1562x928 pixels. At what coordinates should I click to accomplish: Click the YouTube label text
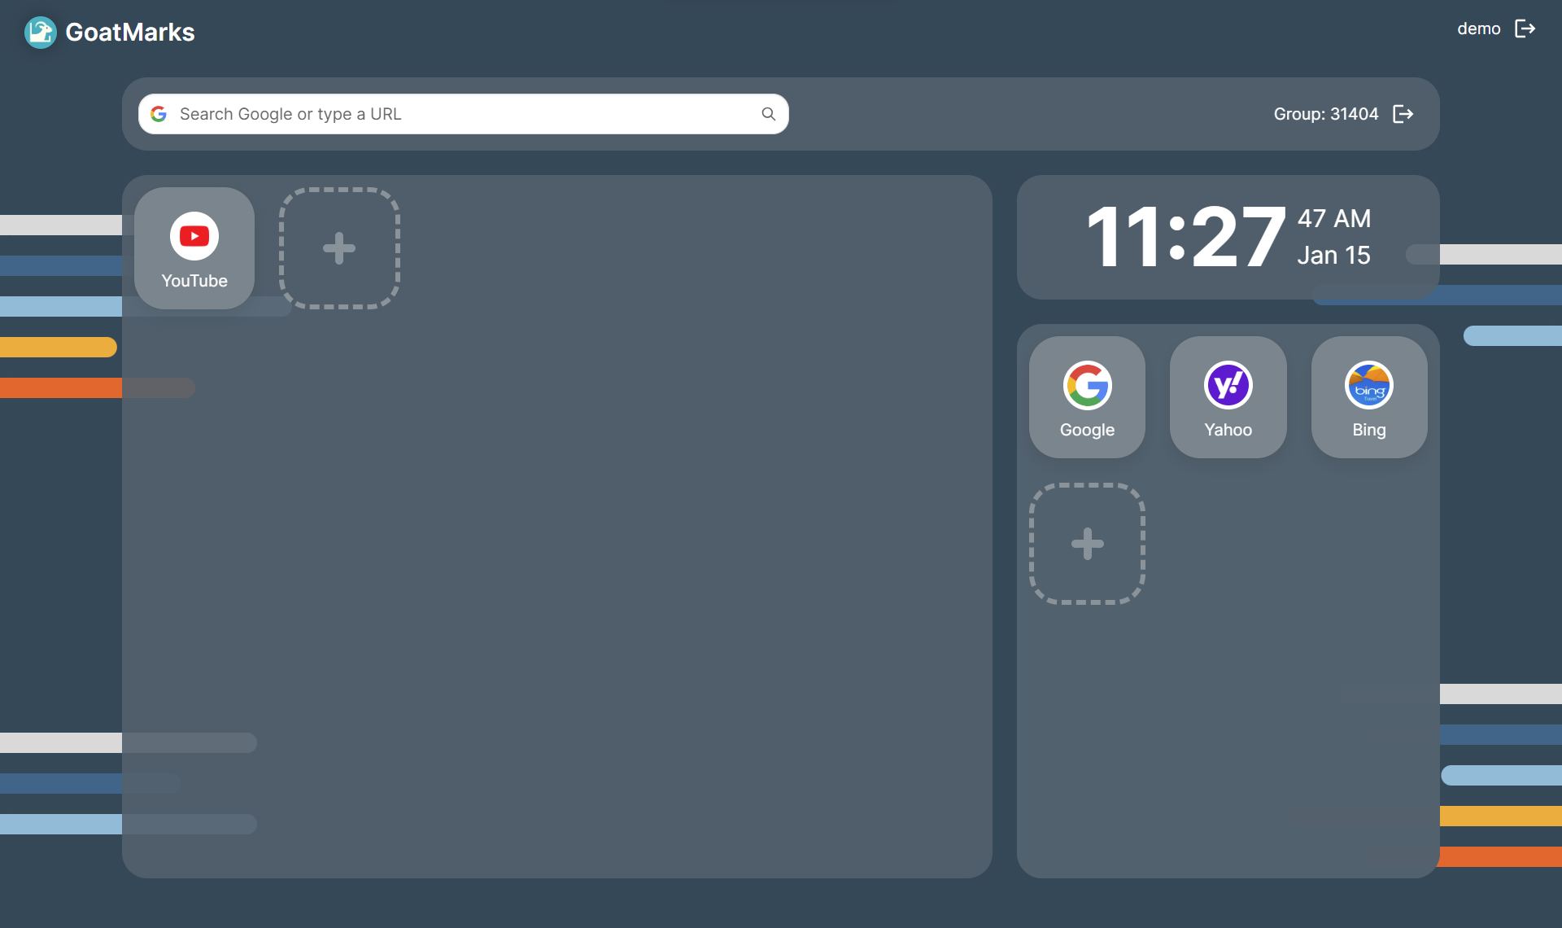pos(194,281)
